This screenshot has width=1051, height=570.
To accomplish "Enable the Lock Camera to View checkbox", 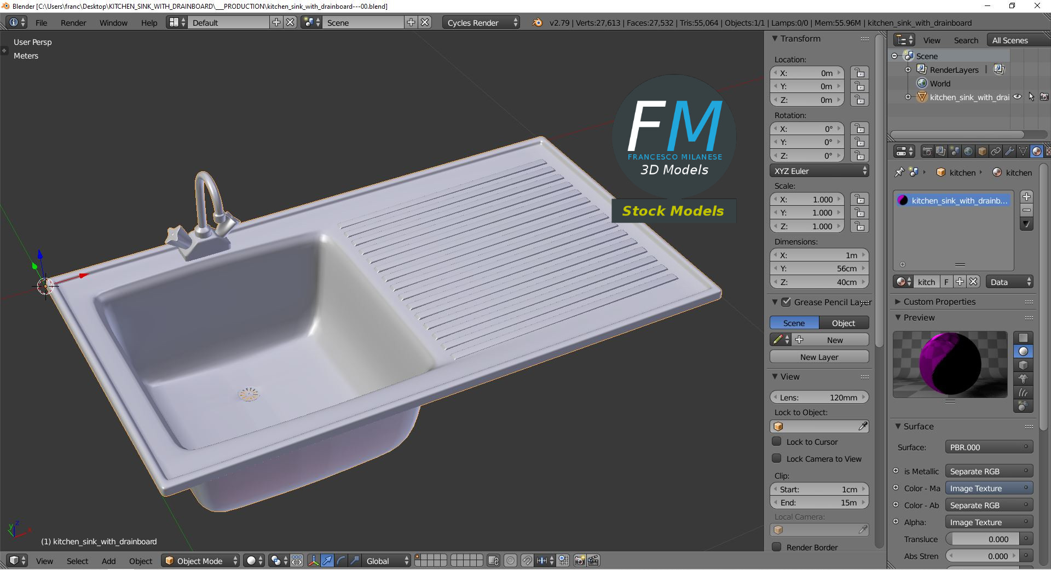I will click(x=777, y=459).
